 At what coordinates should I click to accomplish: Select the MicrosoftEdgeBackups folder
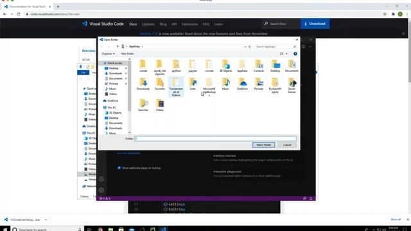click(209, 87)
